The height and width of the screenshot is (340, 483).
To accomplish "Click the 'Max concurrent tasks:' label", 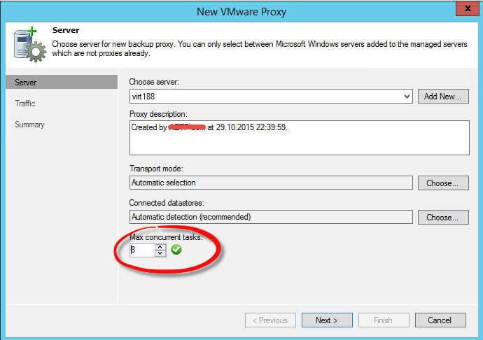I will coord(167,237).
